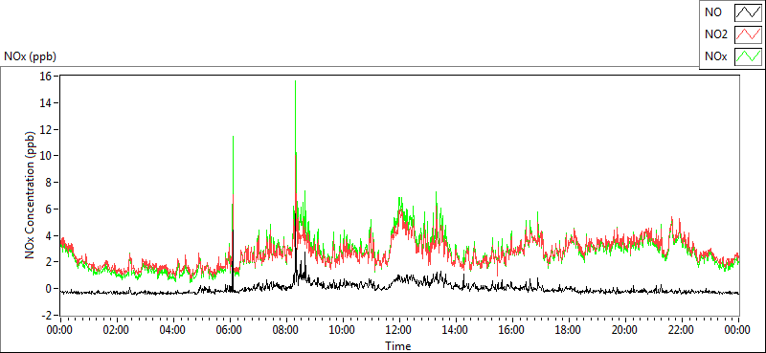Select the Y-axis maximum value 16

click(x=46, y=77)
